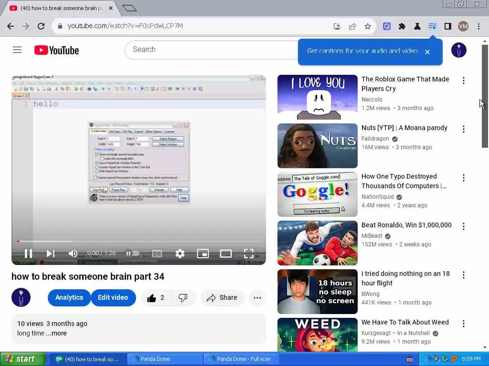Mute the video volume
Viewport: 489px width, 366px height.
pyautogui.click(x=73, y=254)
